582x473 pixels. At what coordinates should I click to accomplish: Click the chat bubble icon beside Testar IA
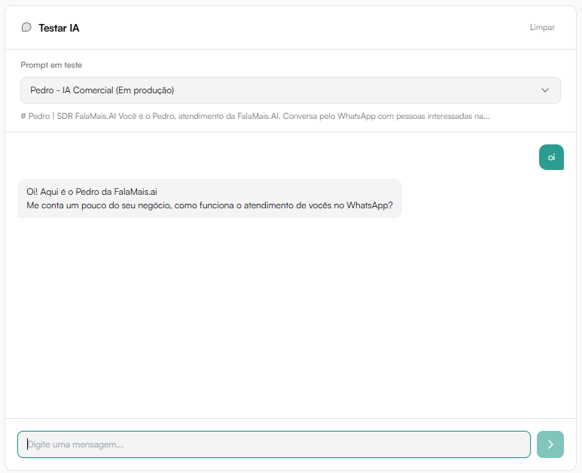26,27
